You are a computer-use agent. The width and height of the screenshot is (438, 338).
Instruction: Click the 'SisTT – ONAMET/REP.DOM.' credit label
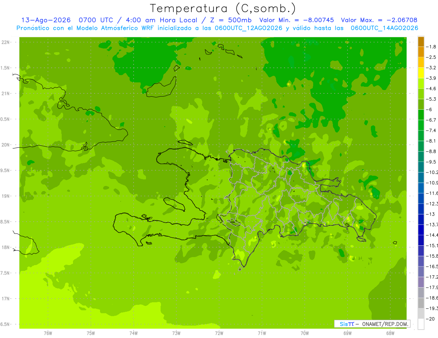(372, 324)
